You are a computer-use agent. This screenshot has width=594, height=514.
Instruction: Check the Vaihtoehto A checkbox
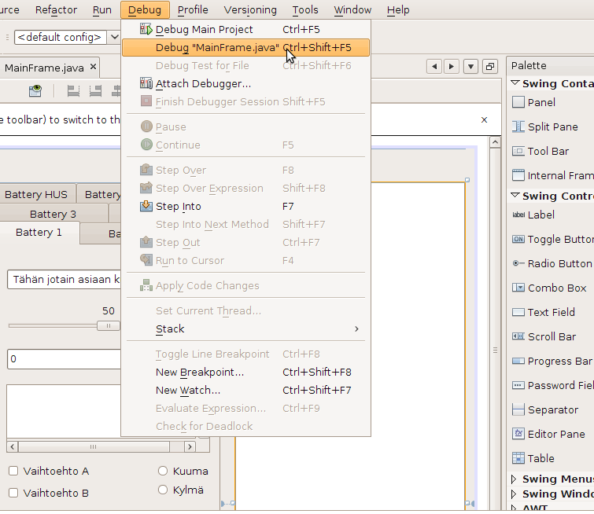click(13, 471)
